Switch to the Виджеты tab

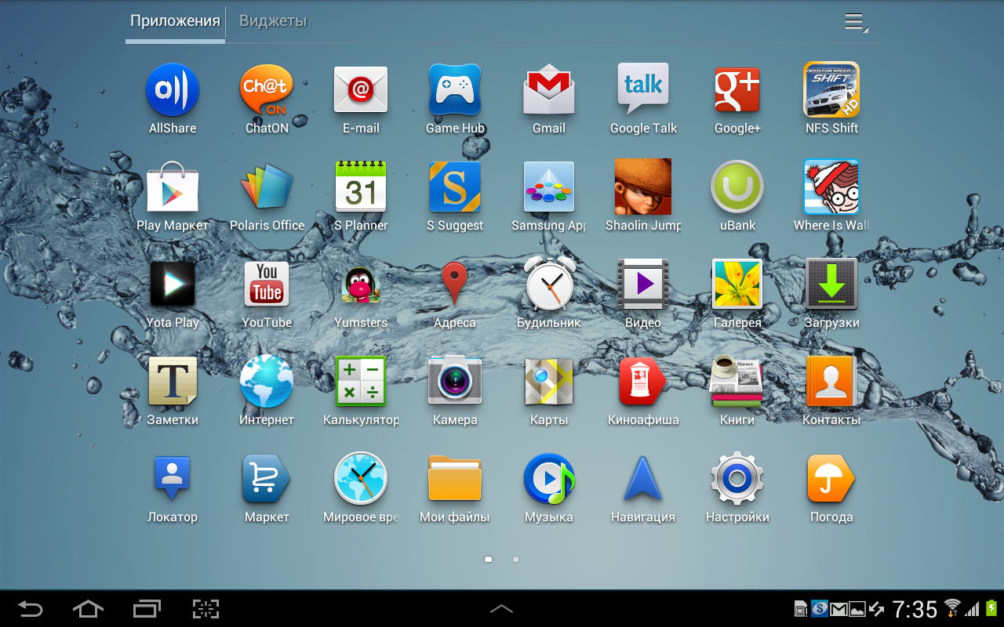coord(273,21)
